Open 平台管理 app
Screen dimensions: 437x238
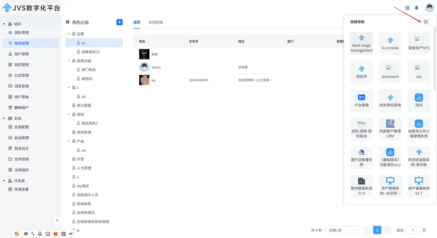pos(361,100)
